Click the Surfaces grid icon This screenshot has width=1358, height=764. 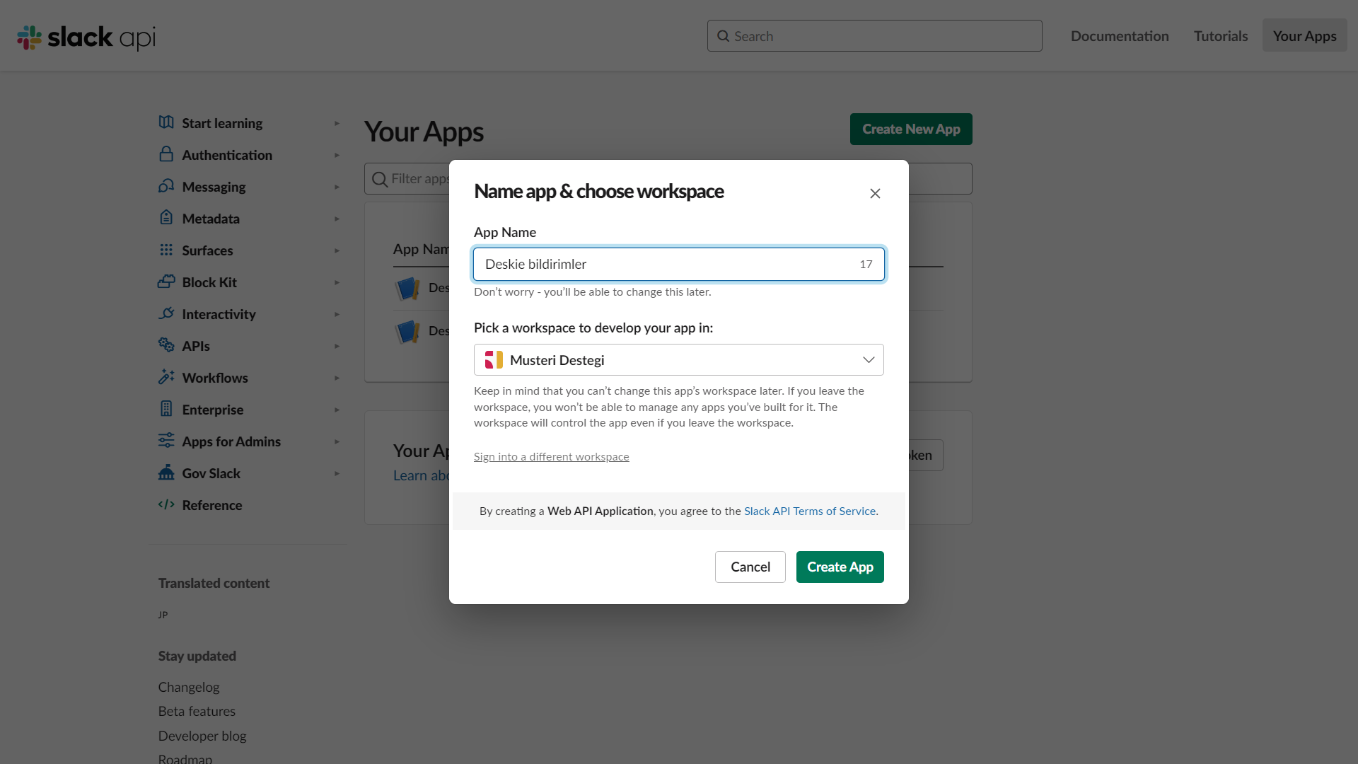pyautogui.click(x=166, y=250)
